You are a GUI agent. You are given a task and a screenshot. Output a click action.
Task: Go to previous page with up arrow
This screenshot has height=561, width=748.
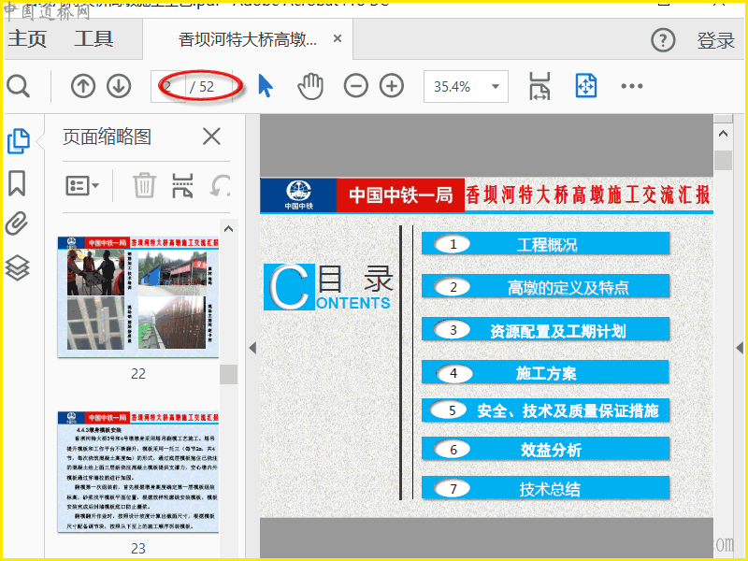(83, 86)
